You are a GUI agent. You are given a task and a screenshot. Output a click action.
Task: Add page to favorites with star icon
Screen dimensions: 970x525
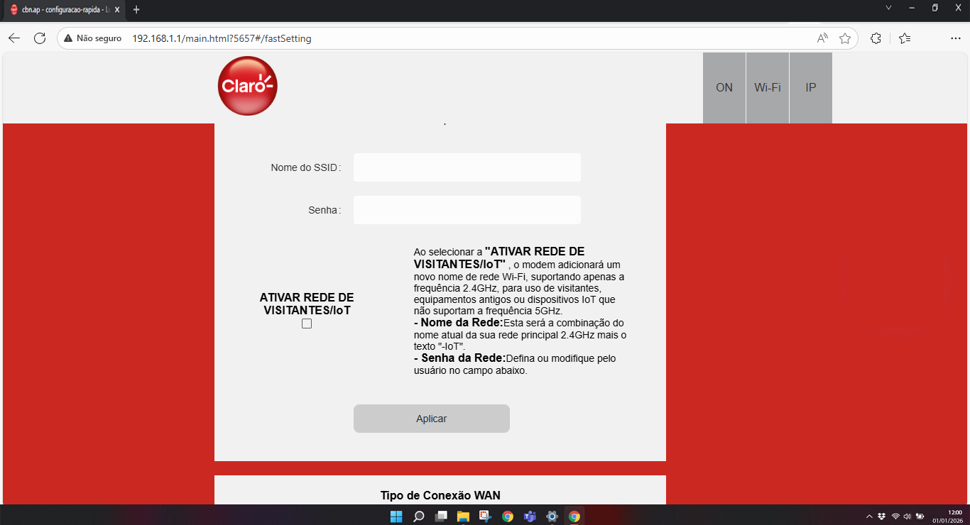[845, 38]
